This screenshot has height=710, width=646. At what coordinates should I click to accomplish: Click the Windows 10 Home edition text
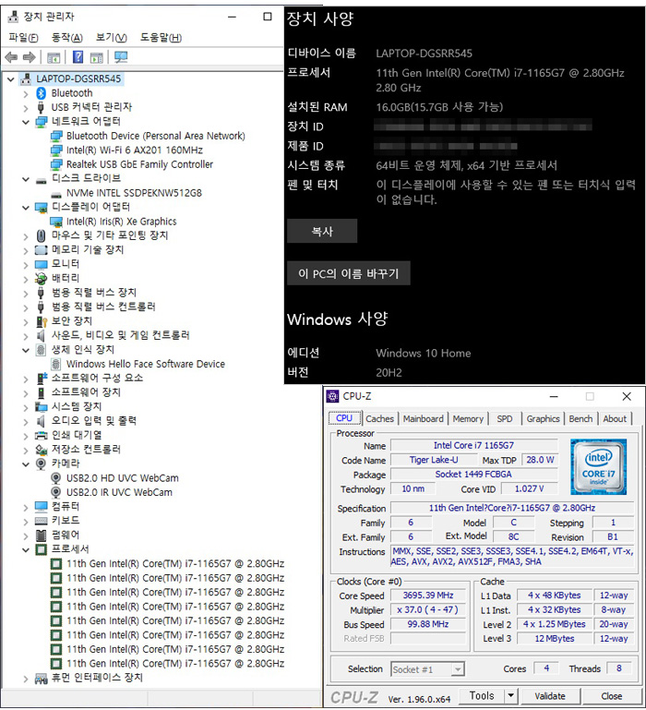click(424, 354)
